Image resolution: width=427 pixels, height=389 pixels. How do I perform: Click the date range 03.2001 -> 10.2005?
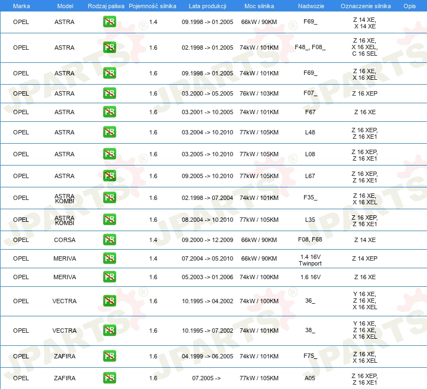pos(207,112)
